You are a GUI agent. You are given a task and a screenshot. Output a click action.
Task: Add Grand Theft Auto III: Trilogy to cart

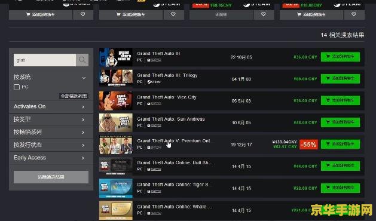coord(340,79)
